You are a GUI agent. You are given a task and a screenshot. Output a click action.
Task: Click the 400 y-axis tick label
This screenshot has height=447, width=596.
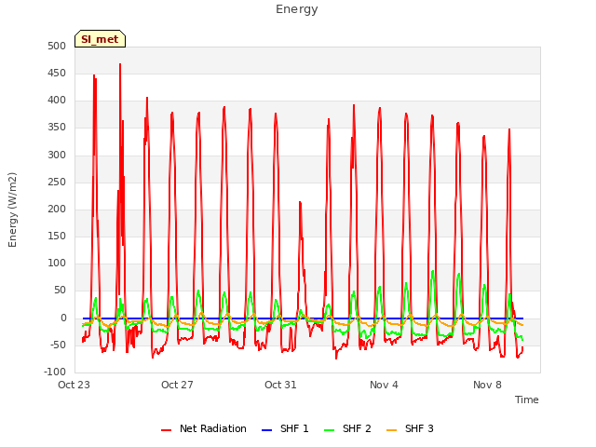(57, 101)
